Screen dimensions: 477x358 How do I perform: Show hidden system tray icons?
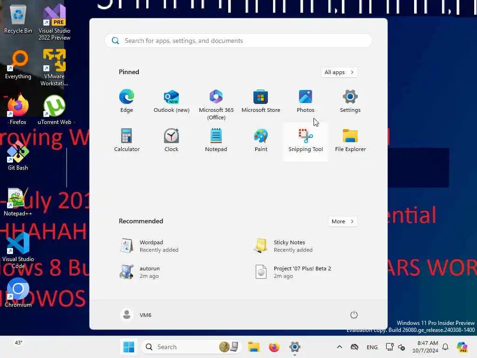pos(340,347)
